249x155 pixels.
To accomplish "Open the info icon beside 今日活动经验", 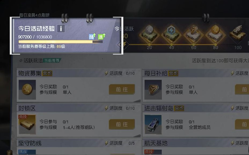I will (61, 29).
